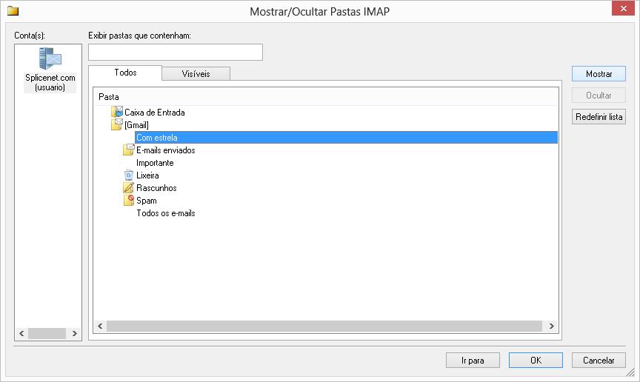Click the Spam folder icon
Screen dimensions: 640x382
pos(129,200)
